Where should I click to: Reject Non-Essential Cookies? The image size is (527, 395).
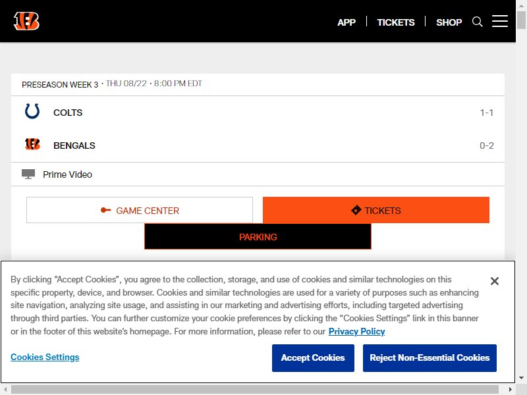(430, 357)
